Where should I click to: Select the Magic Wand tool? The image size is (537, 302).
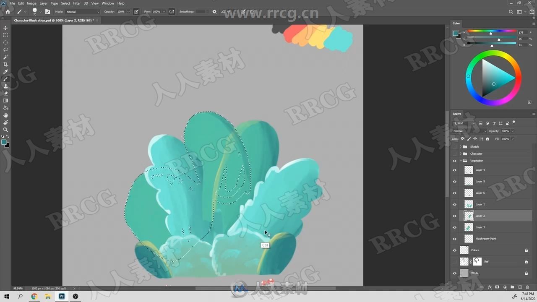click(x=5, y=57)
